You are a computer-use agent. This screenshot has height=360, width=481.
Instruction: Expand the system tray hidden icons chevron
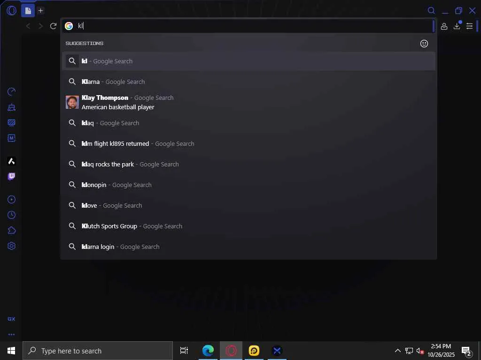pyautogui.click(x=397, y=351)
